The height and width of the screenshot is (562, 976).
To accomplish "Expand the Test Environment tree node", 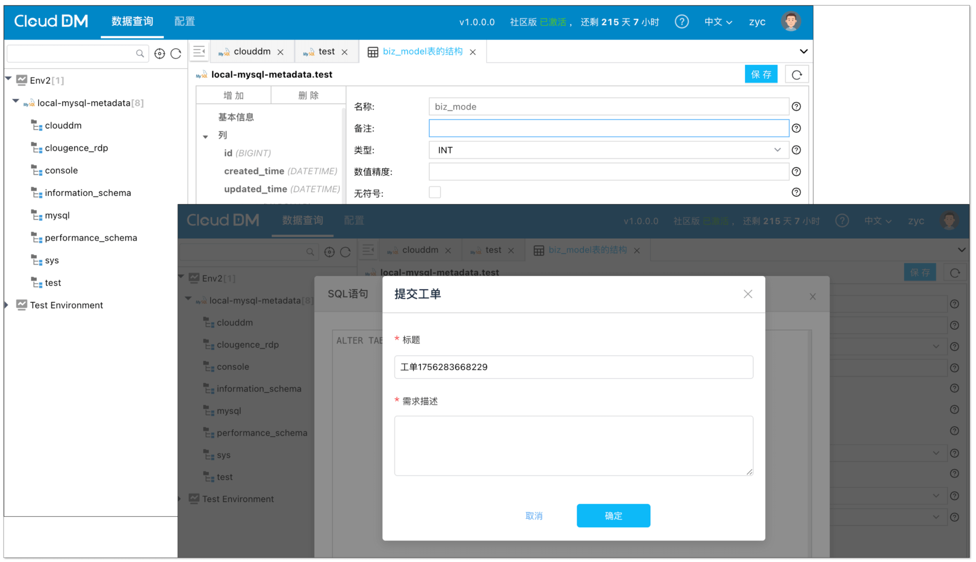I will [7, 305].
